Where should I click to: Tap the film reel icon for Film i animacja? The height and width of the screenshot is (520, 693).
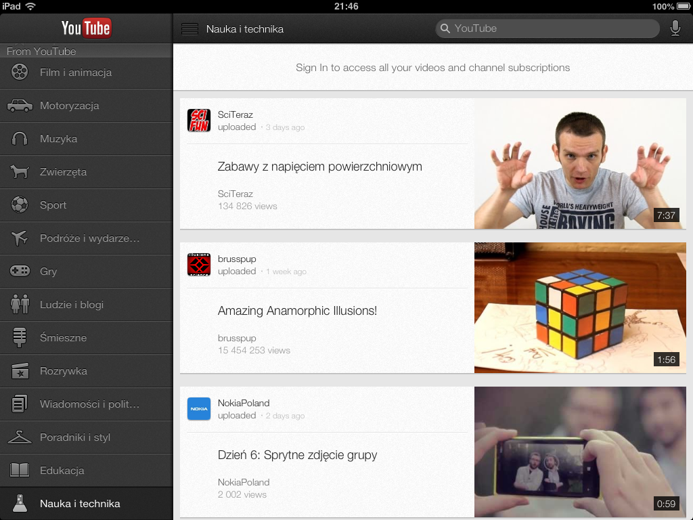click(20, 72)
